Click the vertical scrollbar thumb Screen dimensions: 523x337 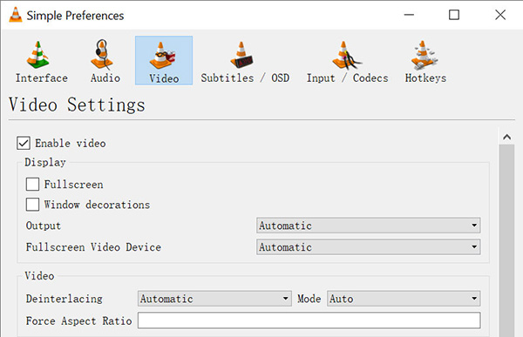point(507,240)
